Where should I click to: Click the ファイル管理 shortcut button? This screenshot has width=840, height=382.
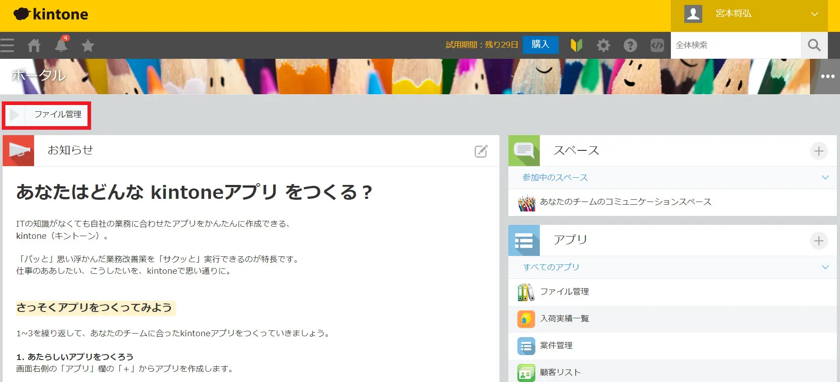click(x=47, y=115)
